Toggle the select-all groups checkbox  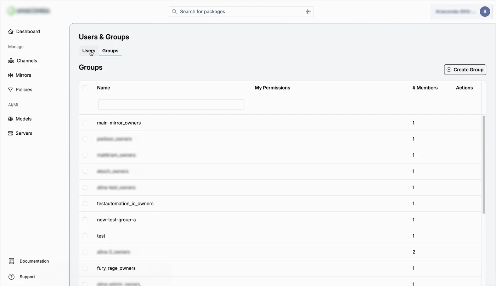point(85,88)
